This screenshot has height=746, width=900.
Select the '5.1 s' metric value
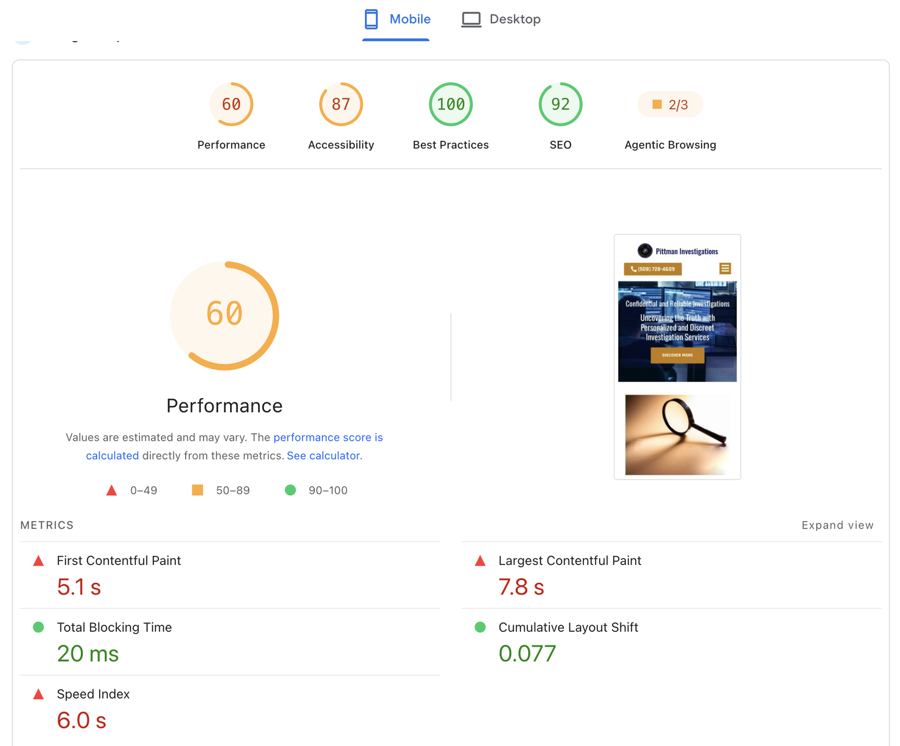[x=79, y=587]
